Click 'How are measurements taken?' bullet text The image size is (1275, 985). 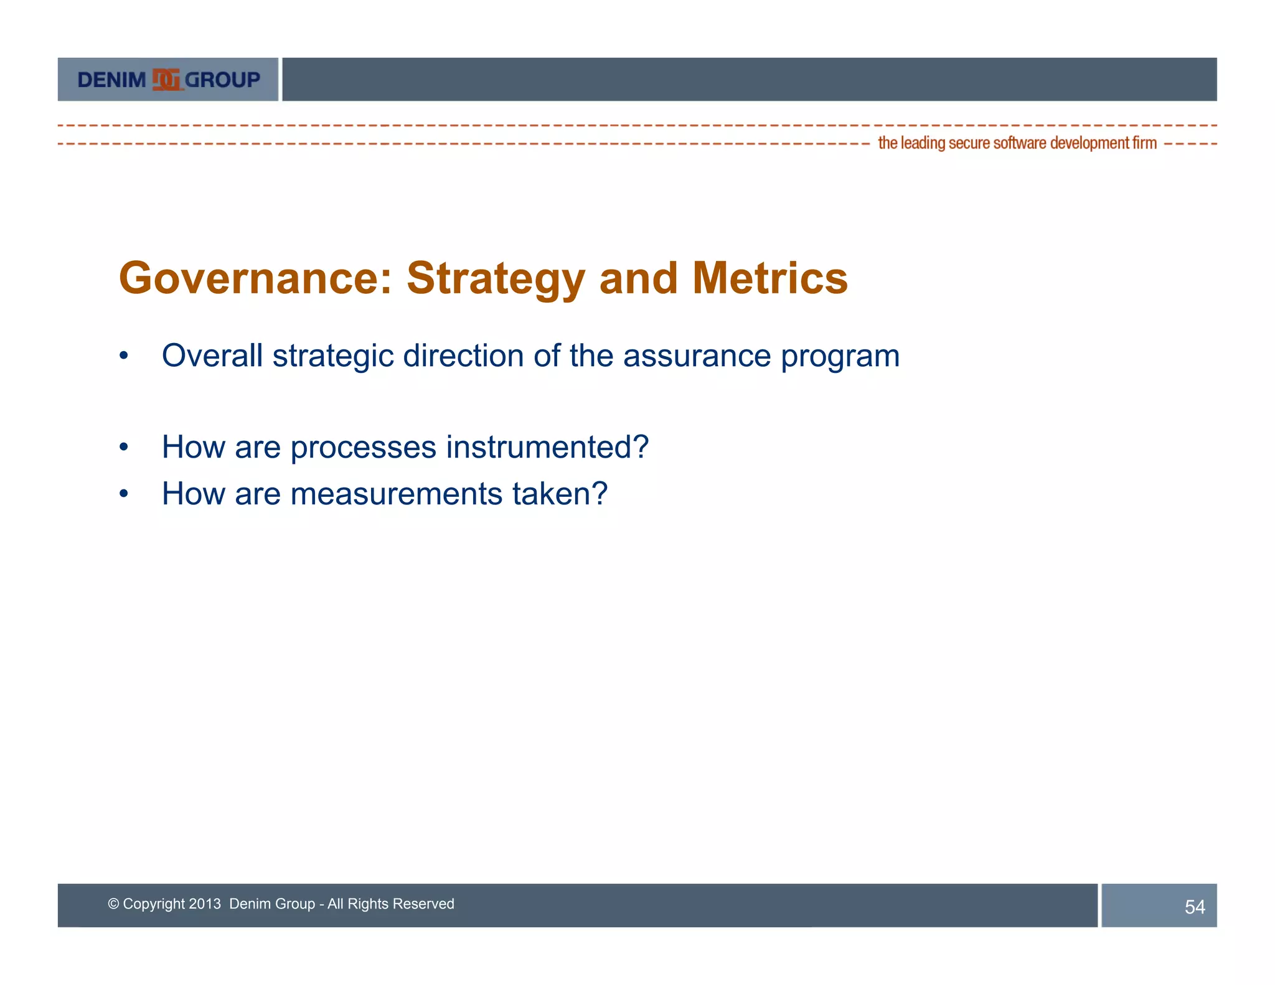pyautogui.click(x=384, y=494)
